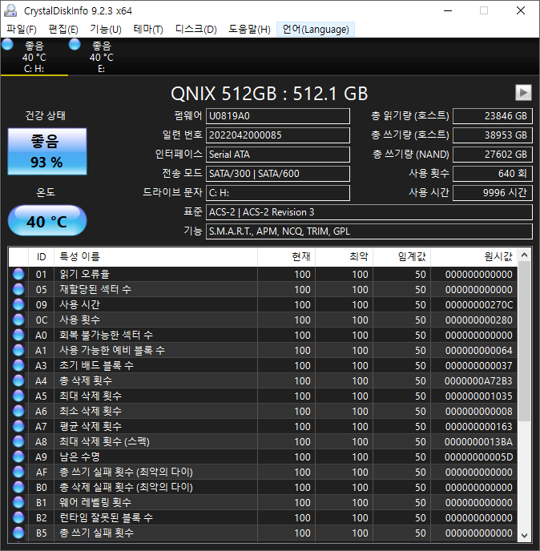Click the next disk arrow button
Image resolution: width=540 pixels, height=551 pixels.
click(523, 93)
